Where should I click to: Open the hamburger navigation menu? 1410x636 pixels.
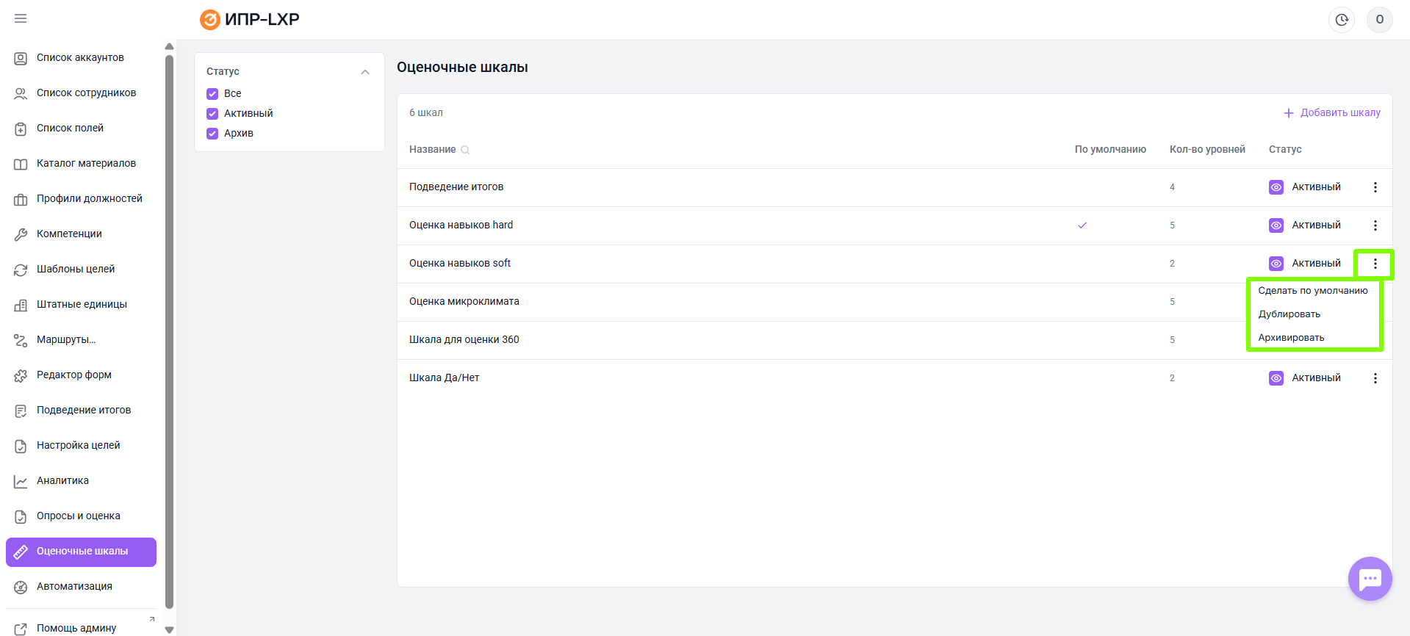click(21, 18)
